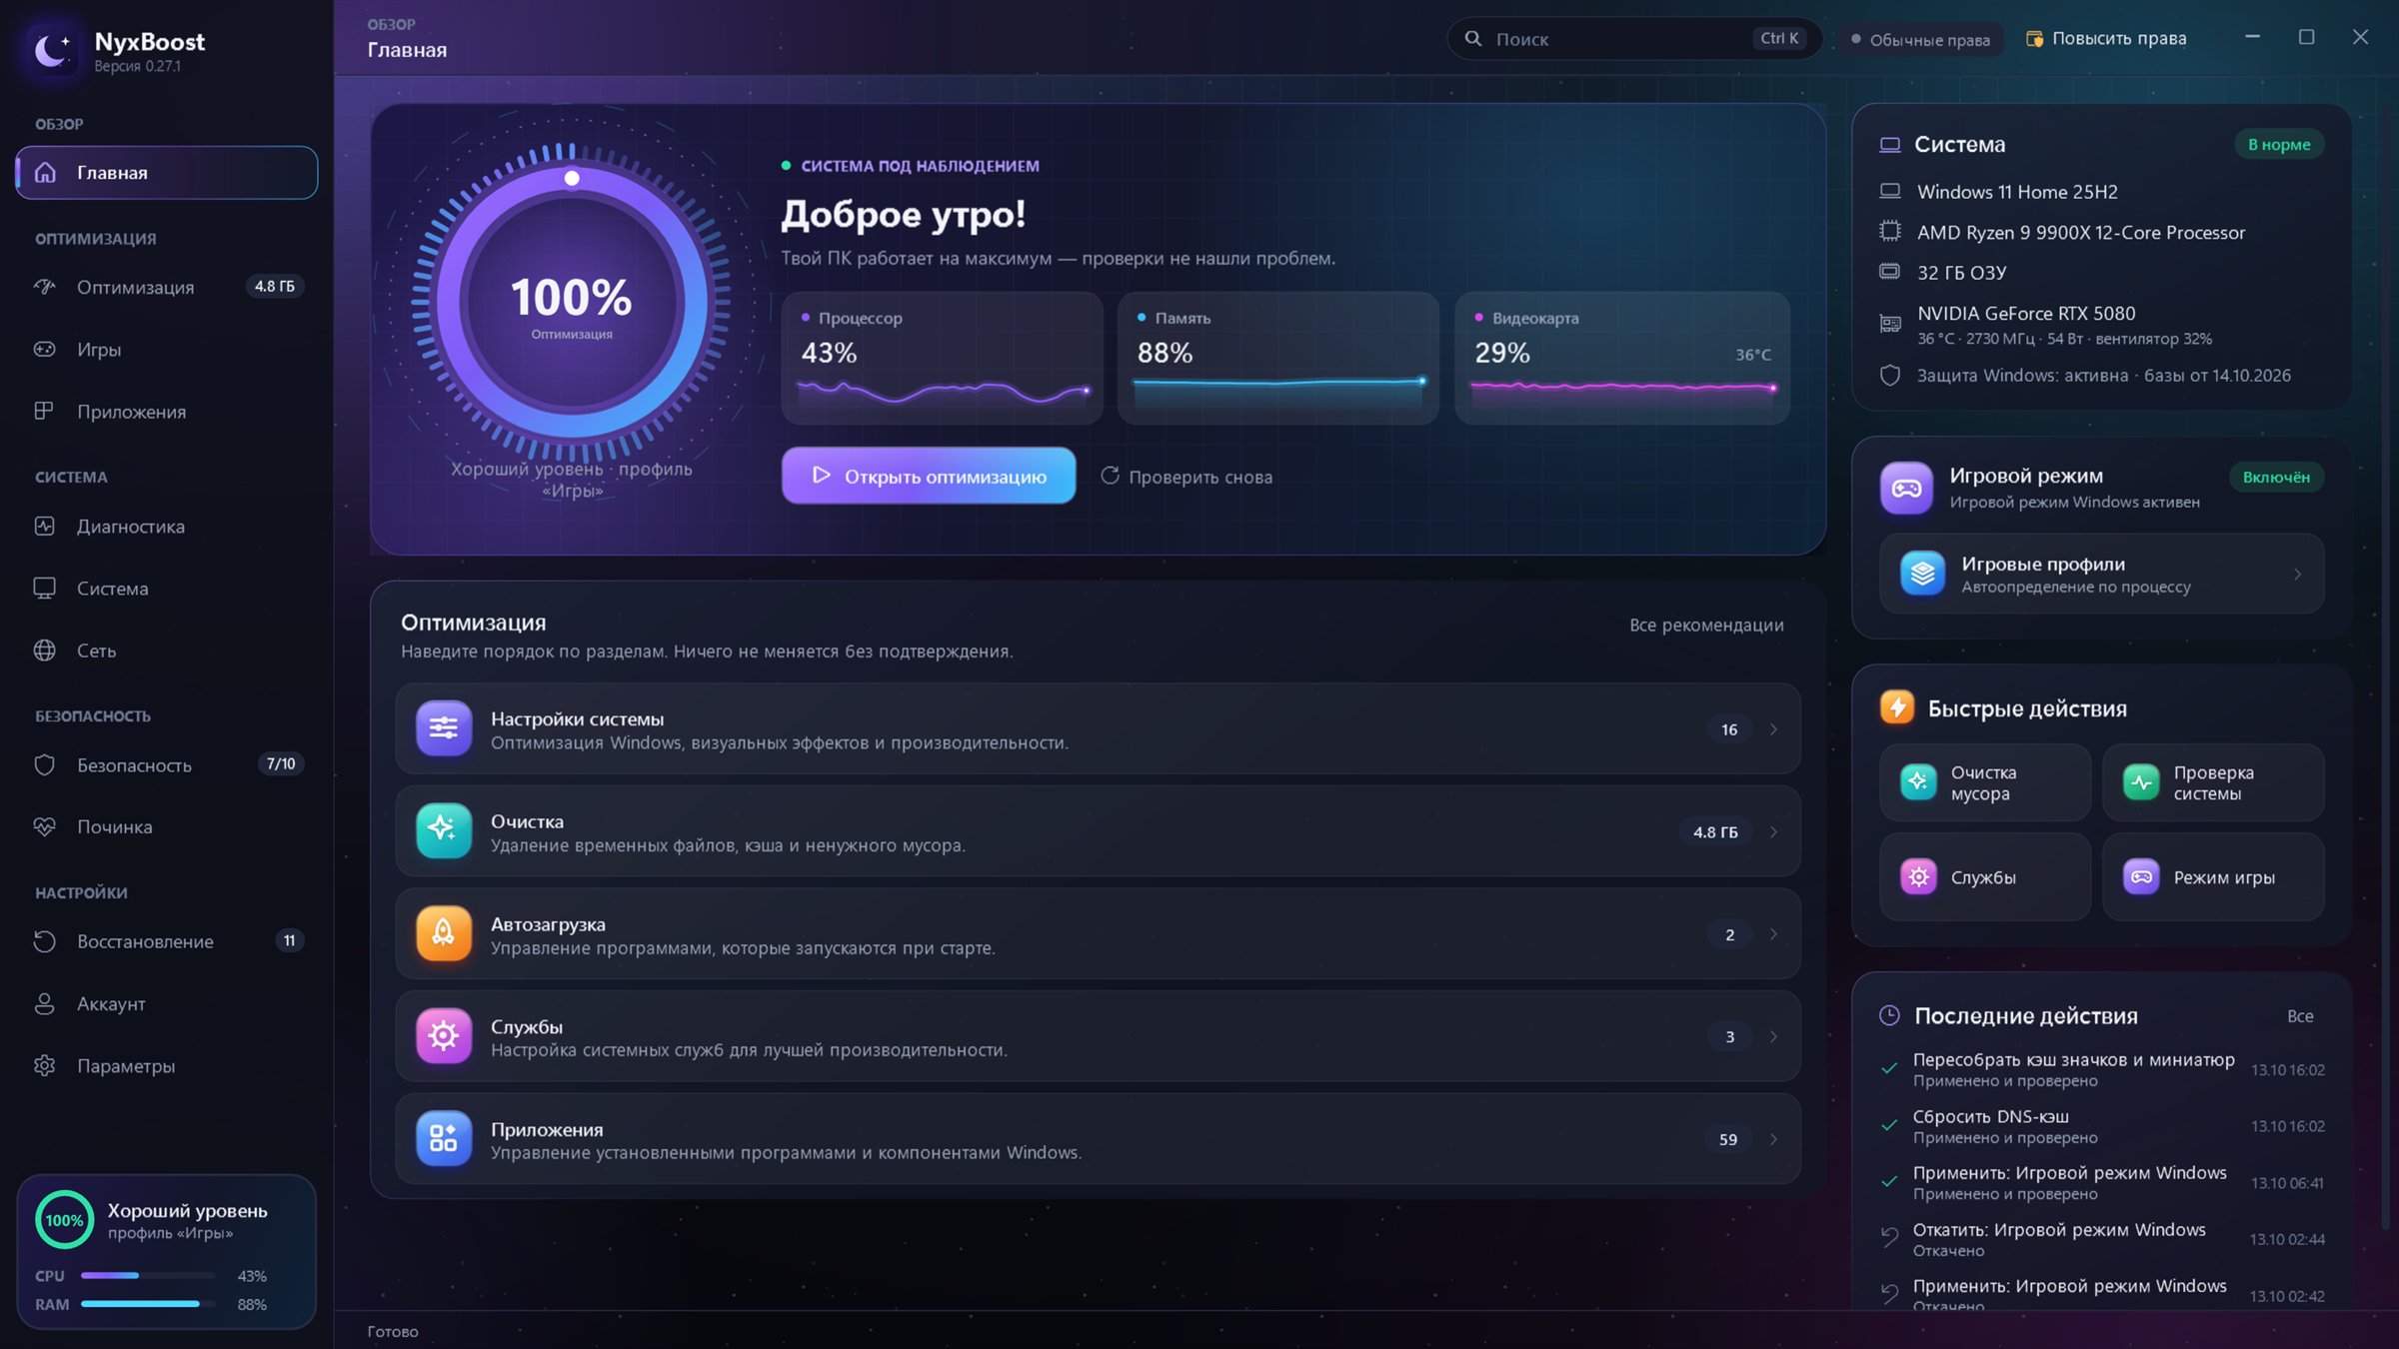
Task: Click the Диагностика sidebar icon
Action: point(45,527)
